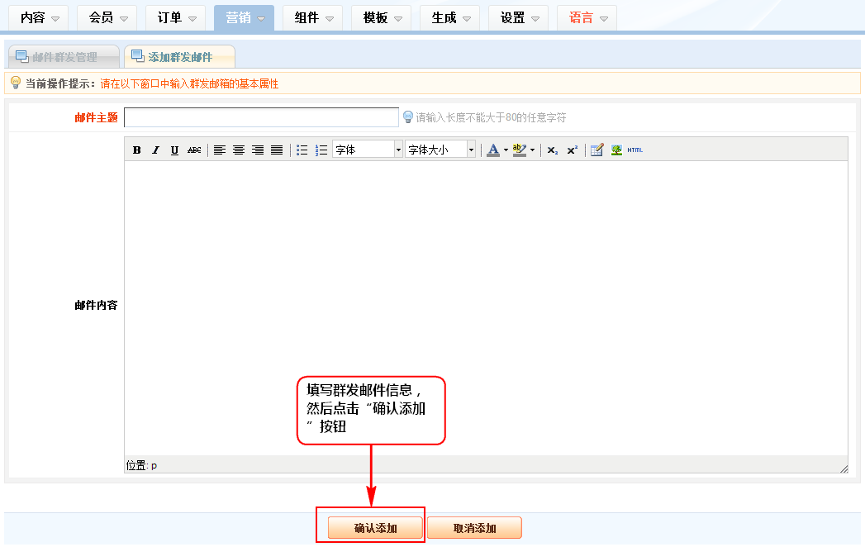Justify the email content text
This screenshot has height=547, width=865.
tap(277, 150)
